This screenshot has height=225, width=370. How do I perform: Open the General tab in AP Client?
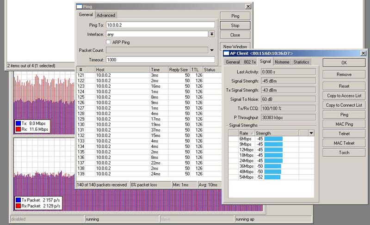click(x=233, y=62)
